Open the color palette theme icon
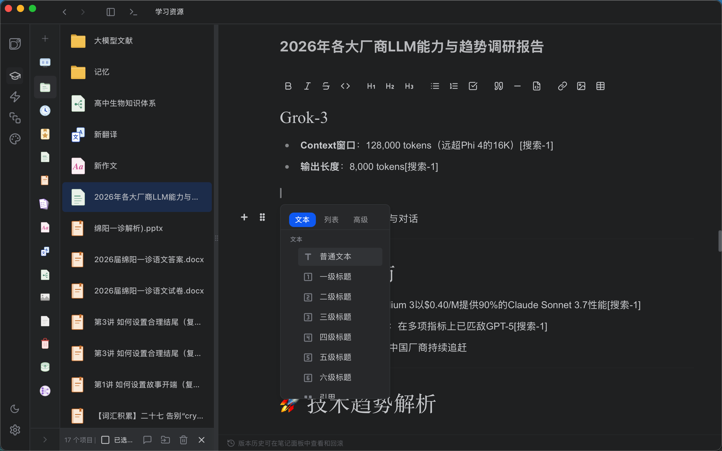The image size is (722, 451). point(15,139)
